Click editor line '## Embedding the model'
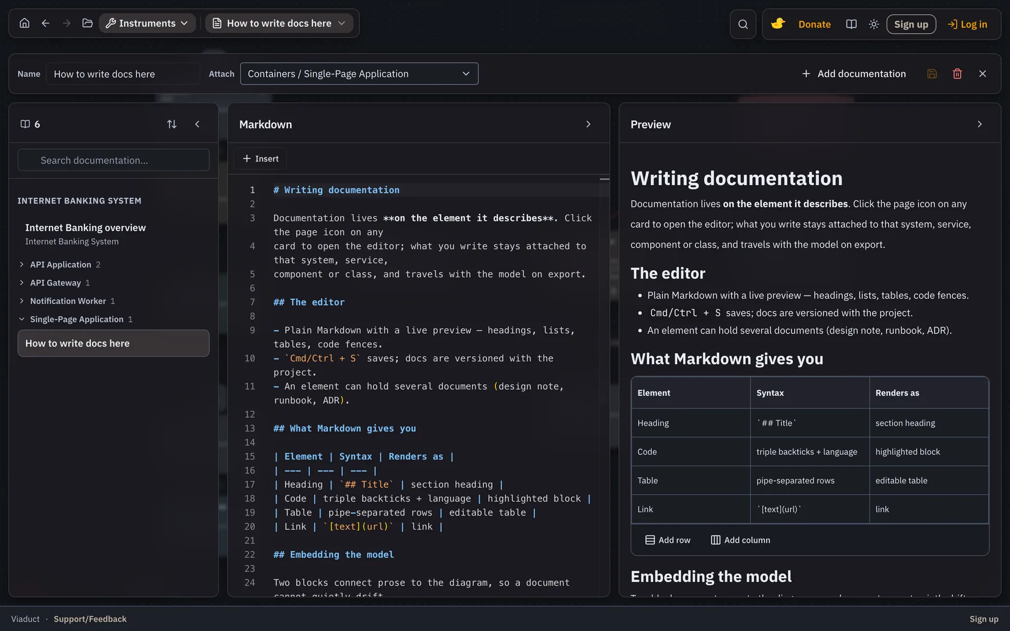The height and width of the screenshot is (631, 1010). (x=334, y=555)
